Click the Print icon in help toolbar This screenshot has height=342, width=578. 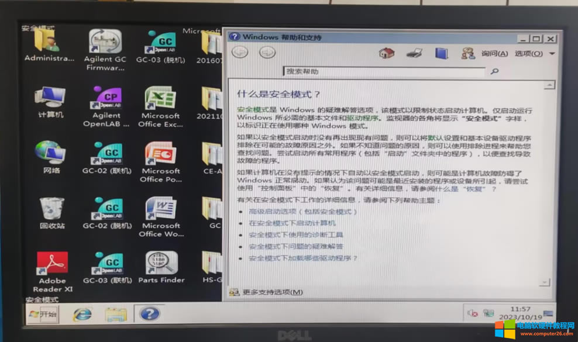[x=414, y=53]
